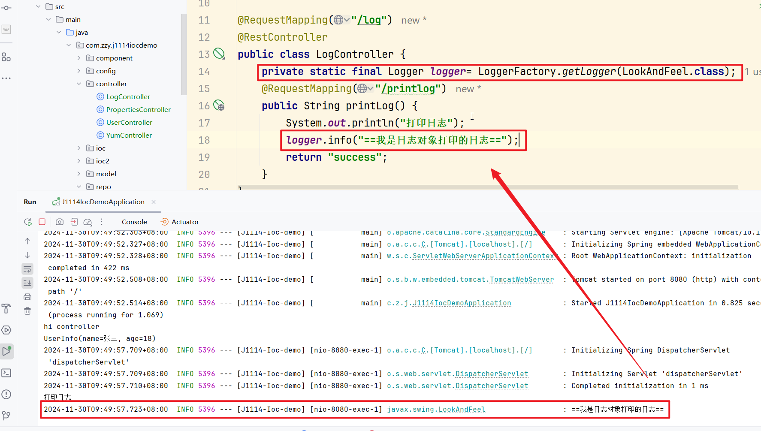The width and height of the screenshot is (761, 431).
Task: Collapse com.zzy.j1114iocdemo package
Action: (x=69, y=45)
